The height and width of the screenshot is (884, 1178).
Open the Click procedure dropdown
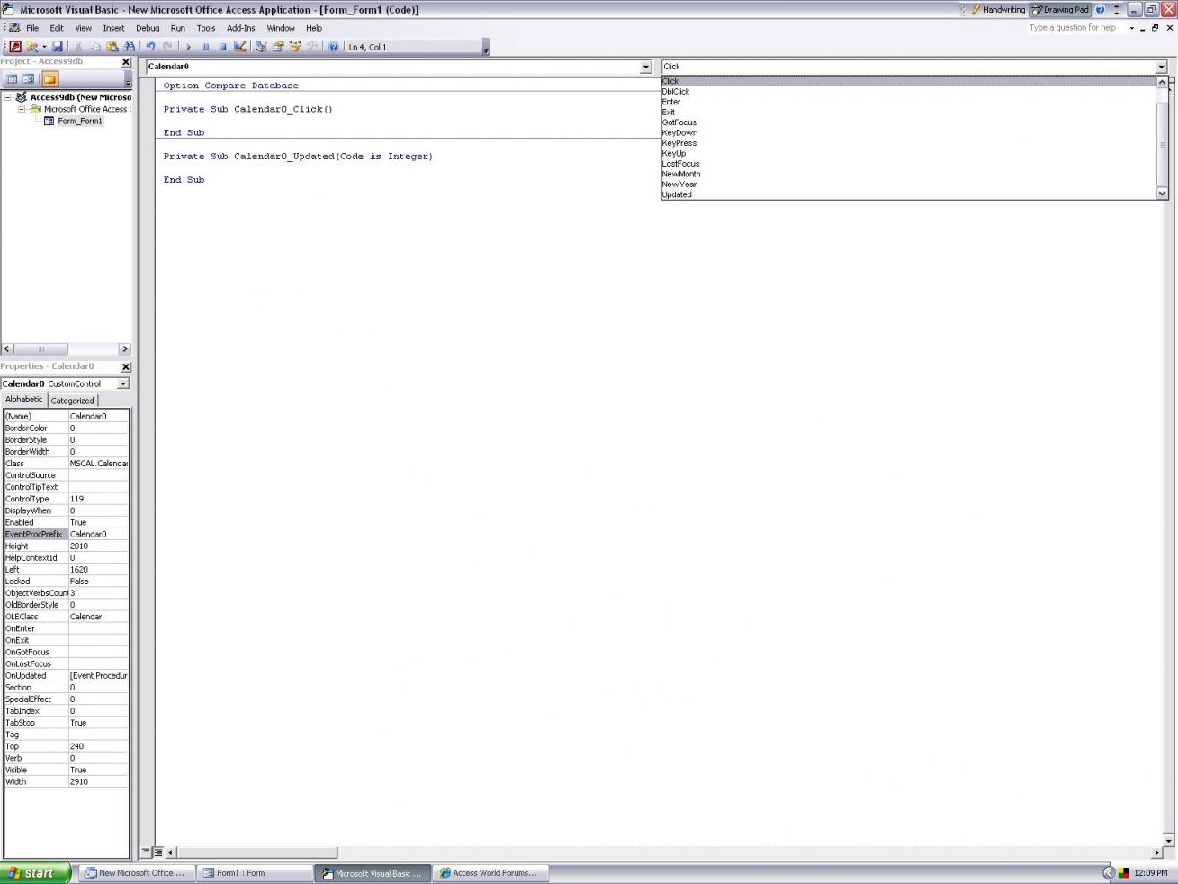[x=1161, y=68]
